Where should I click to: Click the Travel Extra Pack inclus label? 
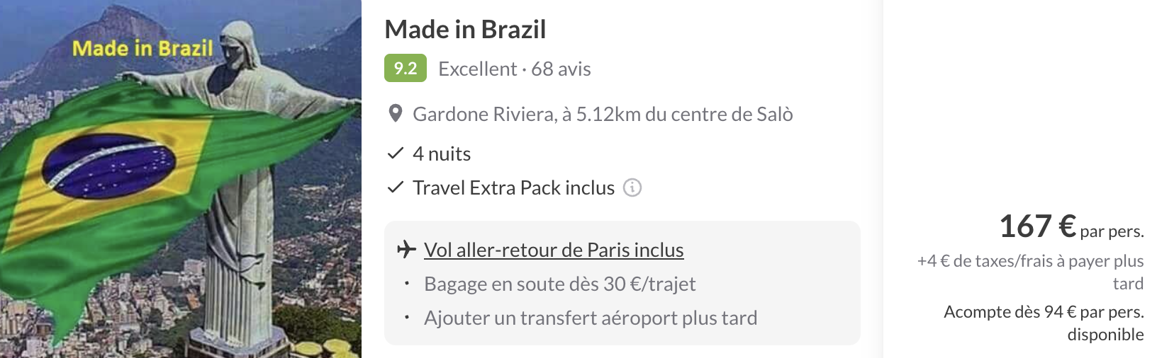click(513, 187)
